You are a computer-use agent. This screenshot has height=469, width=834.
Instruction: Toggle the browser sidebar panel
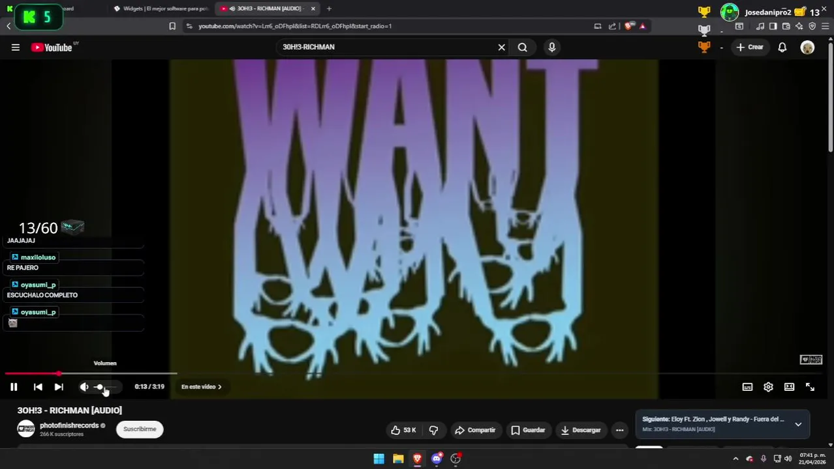[x=773, y=26]
